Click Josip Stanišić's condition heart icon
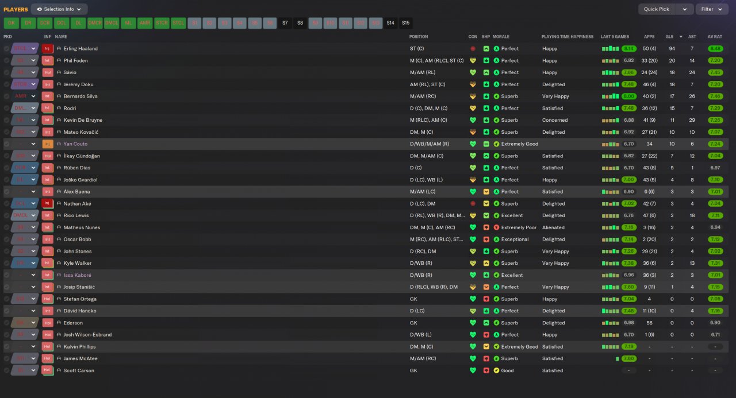The width and height of the screenshot is (736, 398). (473, 287)
